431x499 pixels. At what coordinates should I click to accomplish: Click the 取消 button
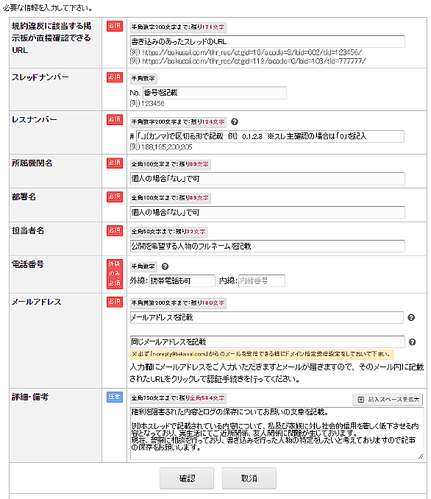tap(249, 478)
